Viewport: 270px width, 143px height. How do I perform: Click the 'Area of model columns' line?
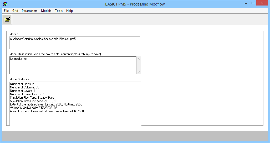48,111
